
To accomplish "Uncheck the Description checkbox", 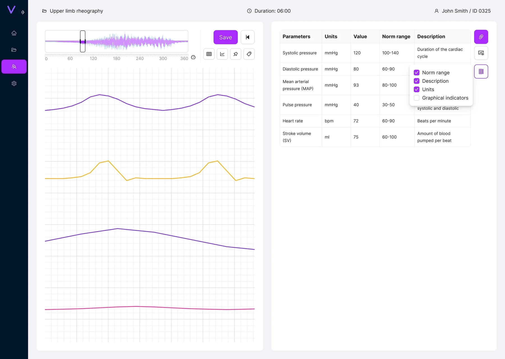I will 417,81.
